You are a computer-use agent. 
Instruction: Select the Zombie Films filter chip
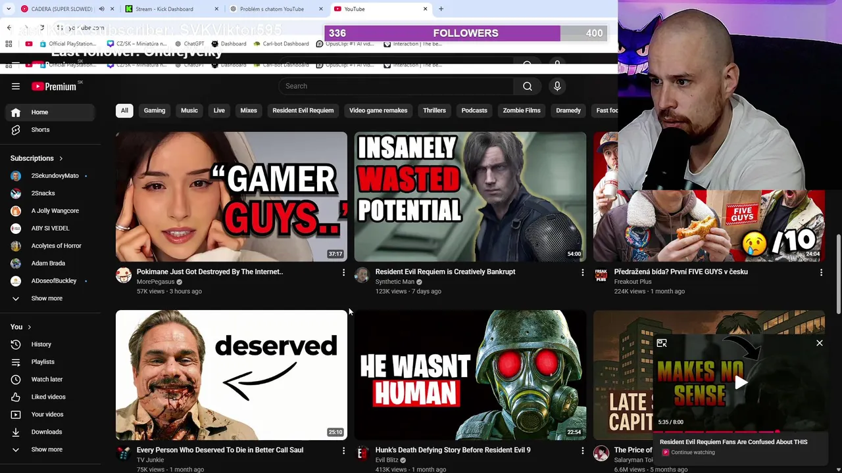pos(522,110)
